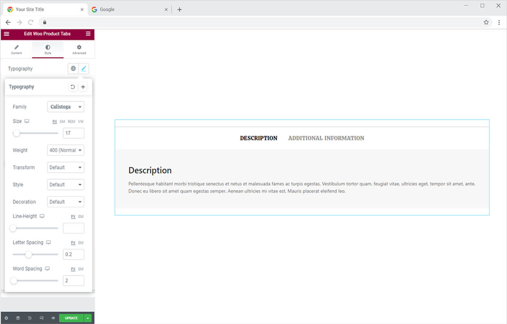Viewport: 507px width, 324px height.
Task: Select EM unit for Size
Action: click(62, 122)
